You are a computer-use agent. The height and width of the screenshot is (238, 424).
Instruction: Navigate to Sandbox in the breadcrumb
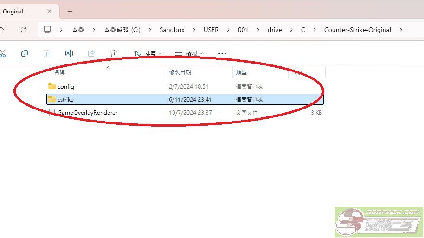[172, 30]
